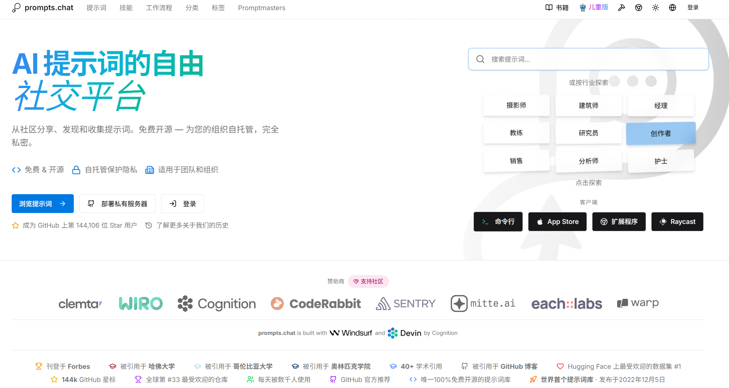This screenshot has width=729, height=388.
Task: Open the clemta sponsor logo
Action: point(80,304)
